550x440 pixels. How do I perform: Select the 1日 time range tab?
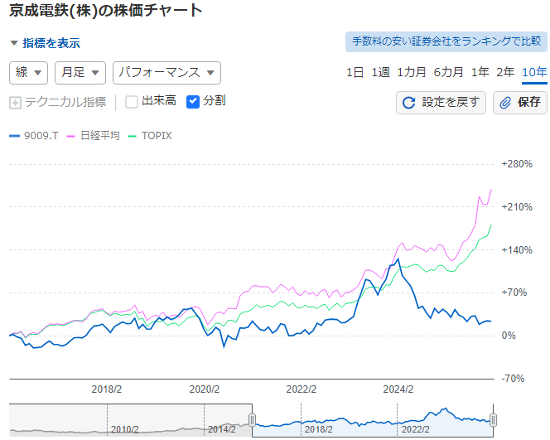(355, 72)
